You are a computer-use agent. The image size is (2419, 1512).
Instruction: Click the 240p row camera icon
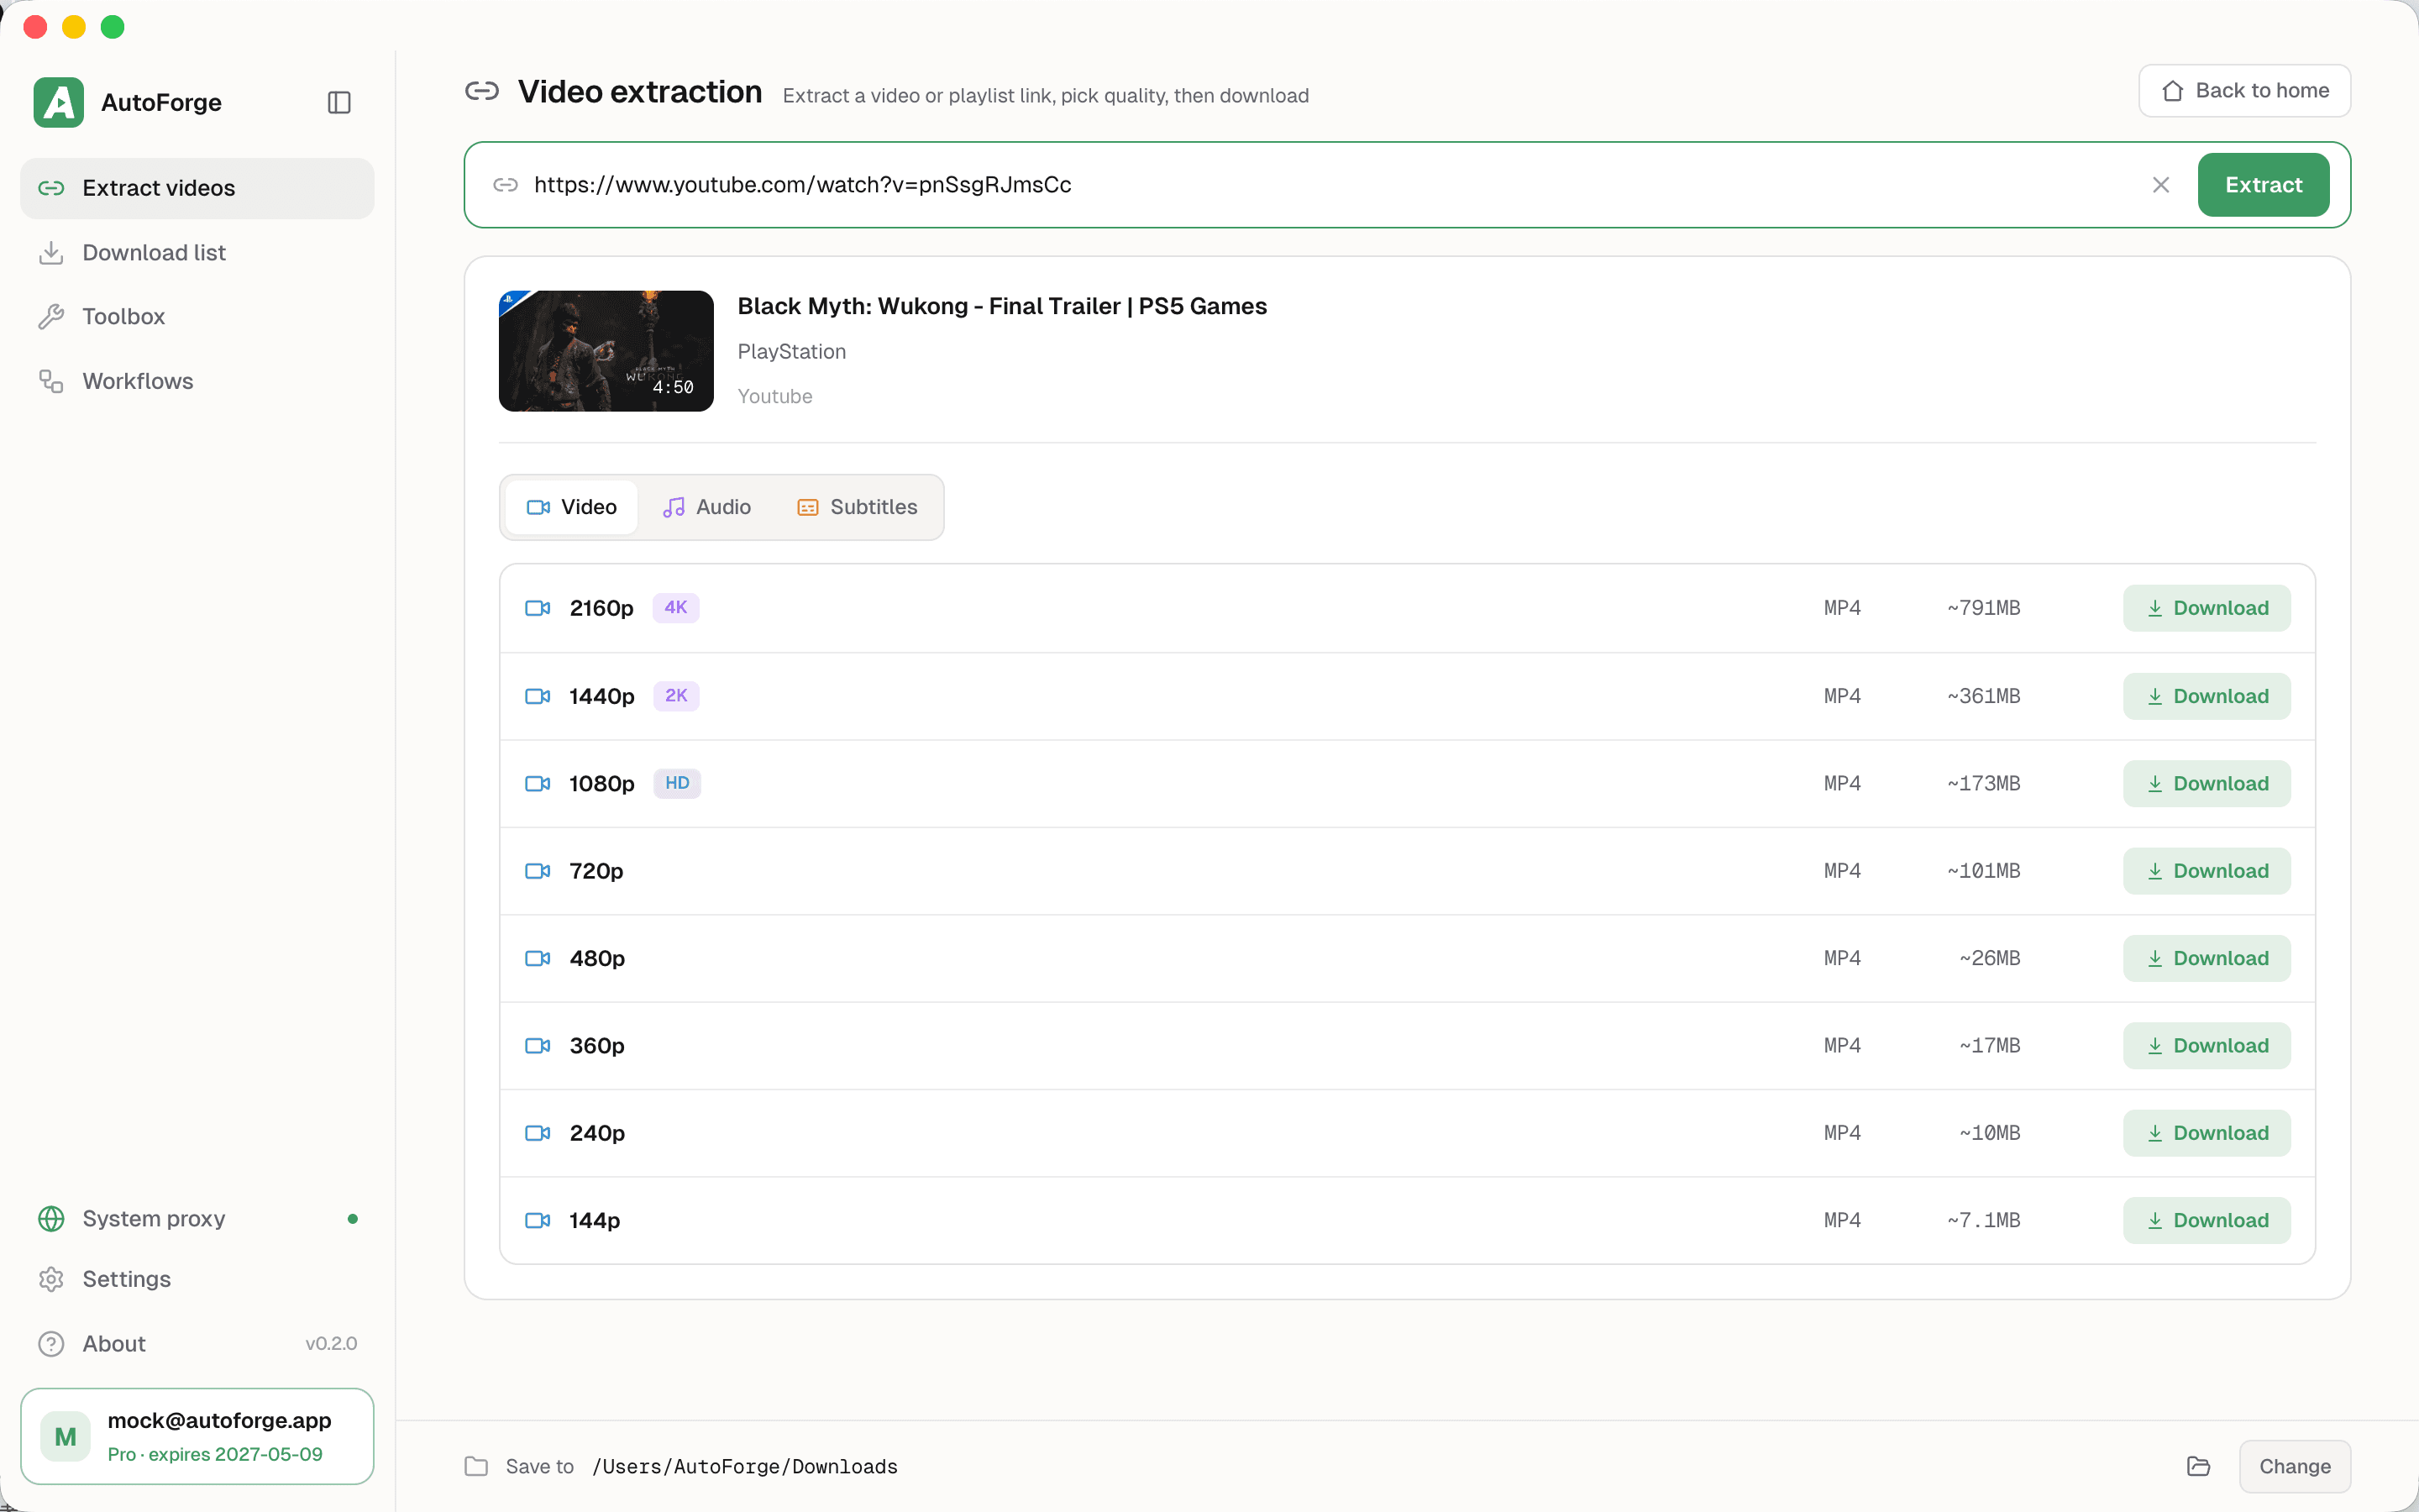tap(538, 1133)
